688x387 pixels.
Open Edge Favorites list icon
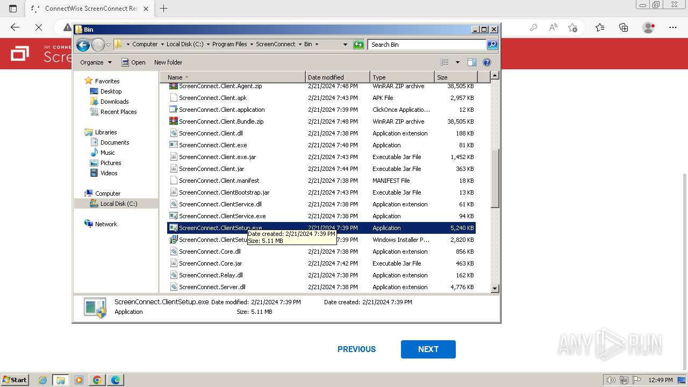tap(600, 27)
